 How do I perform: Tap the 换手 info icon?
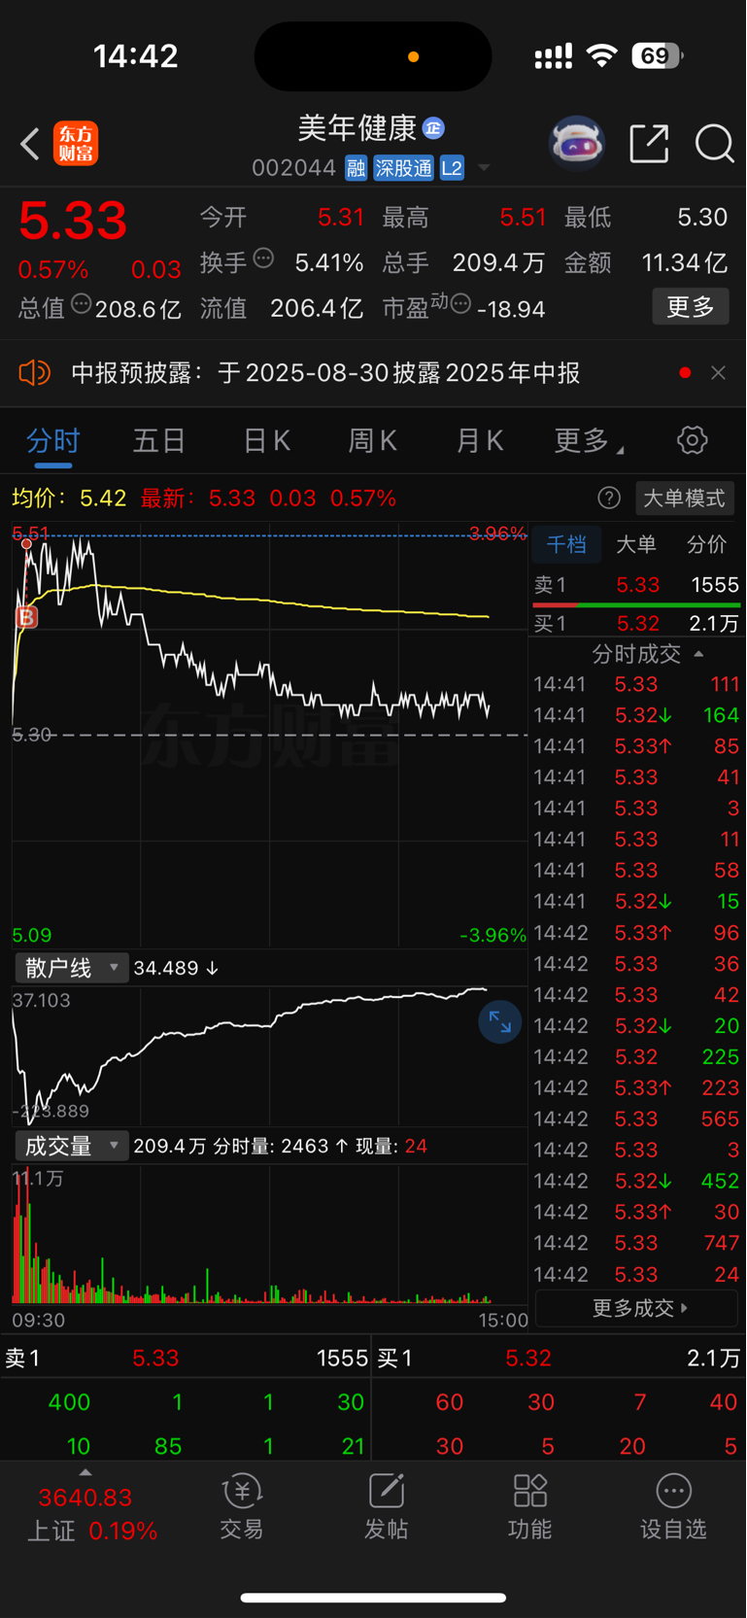263,258
